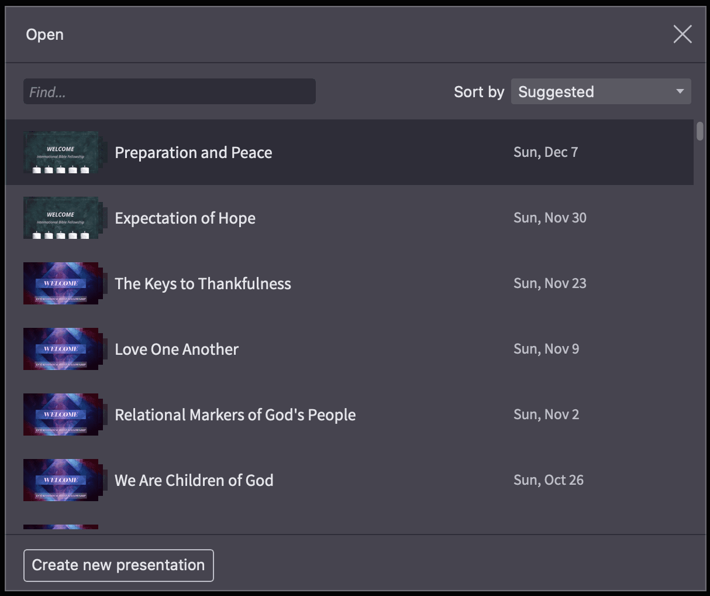Click the presentation list scrollbar handle
710x596 pixels.
coord(700,131)
